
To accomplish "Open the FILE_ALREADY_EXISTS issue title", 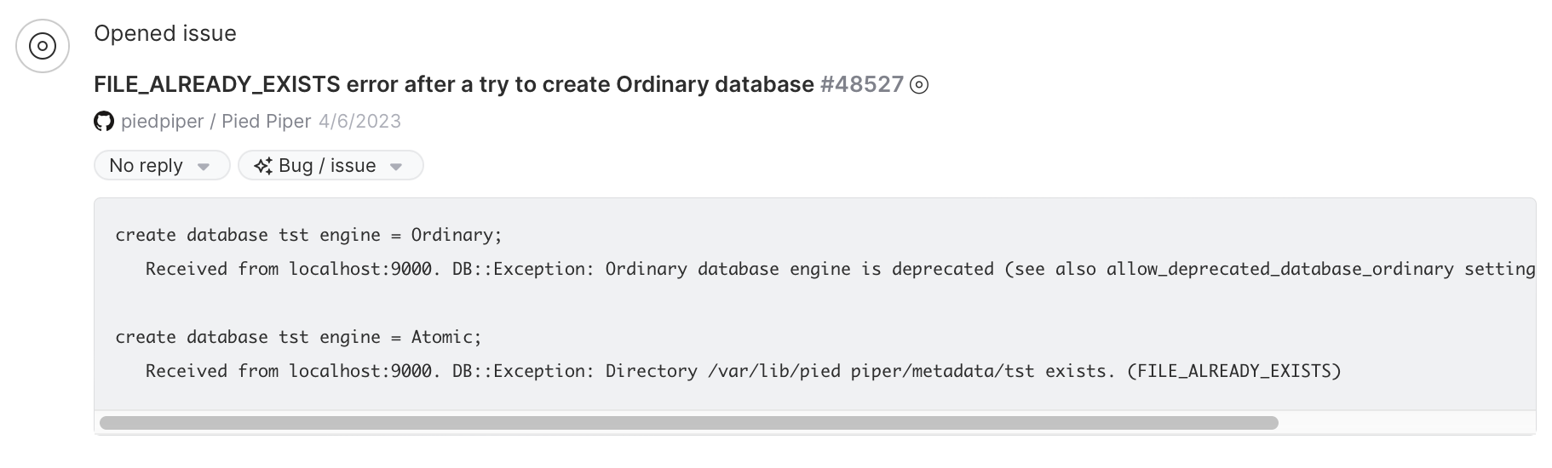I will tap(453, 85).
